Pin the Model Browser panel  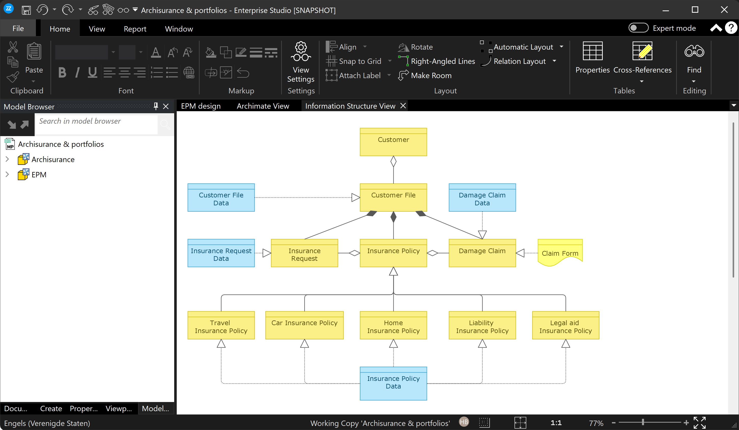(x=156, y=106)
